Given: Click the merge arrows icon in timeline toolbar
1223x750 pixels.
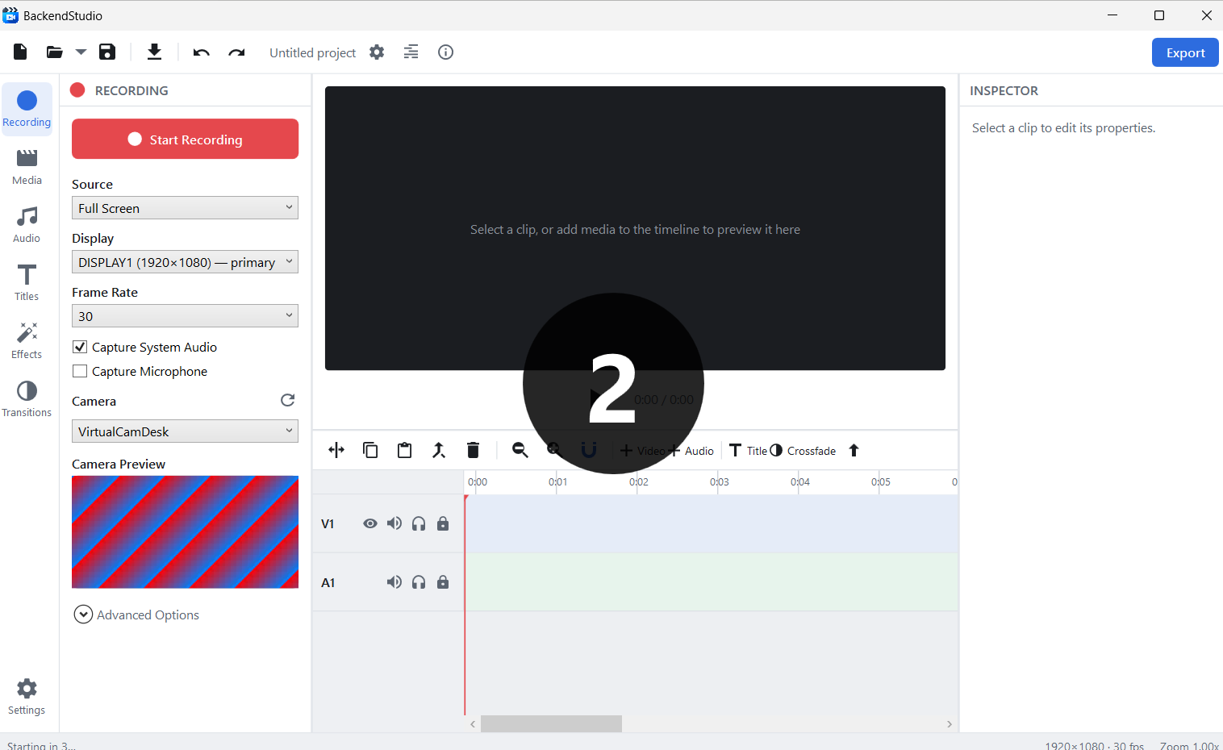Looking at the screenshot, I should 439,450.
